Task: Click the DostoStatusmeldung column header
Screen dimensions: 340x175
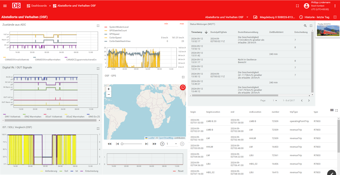Action: point(248,32)
